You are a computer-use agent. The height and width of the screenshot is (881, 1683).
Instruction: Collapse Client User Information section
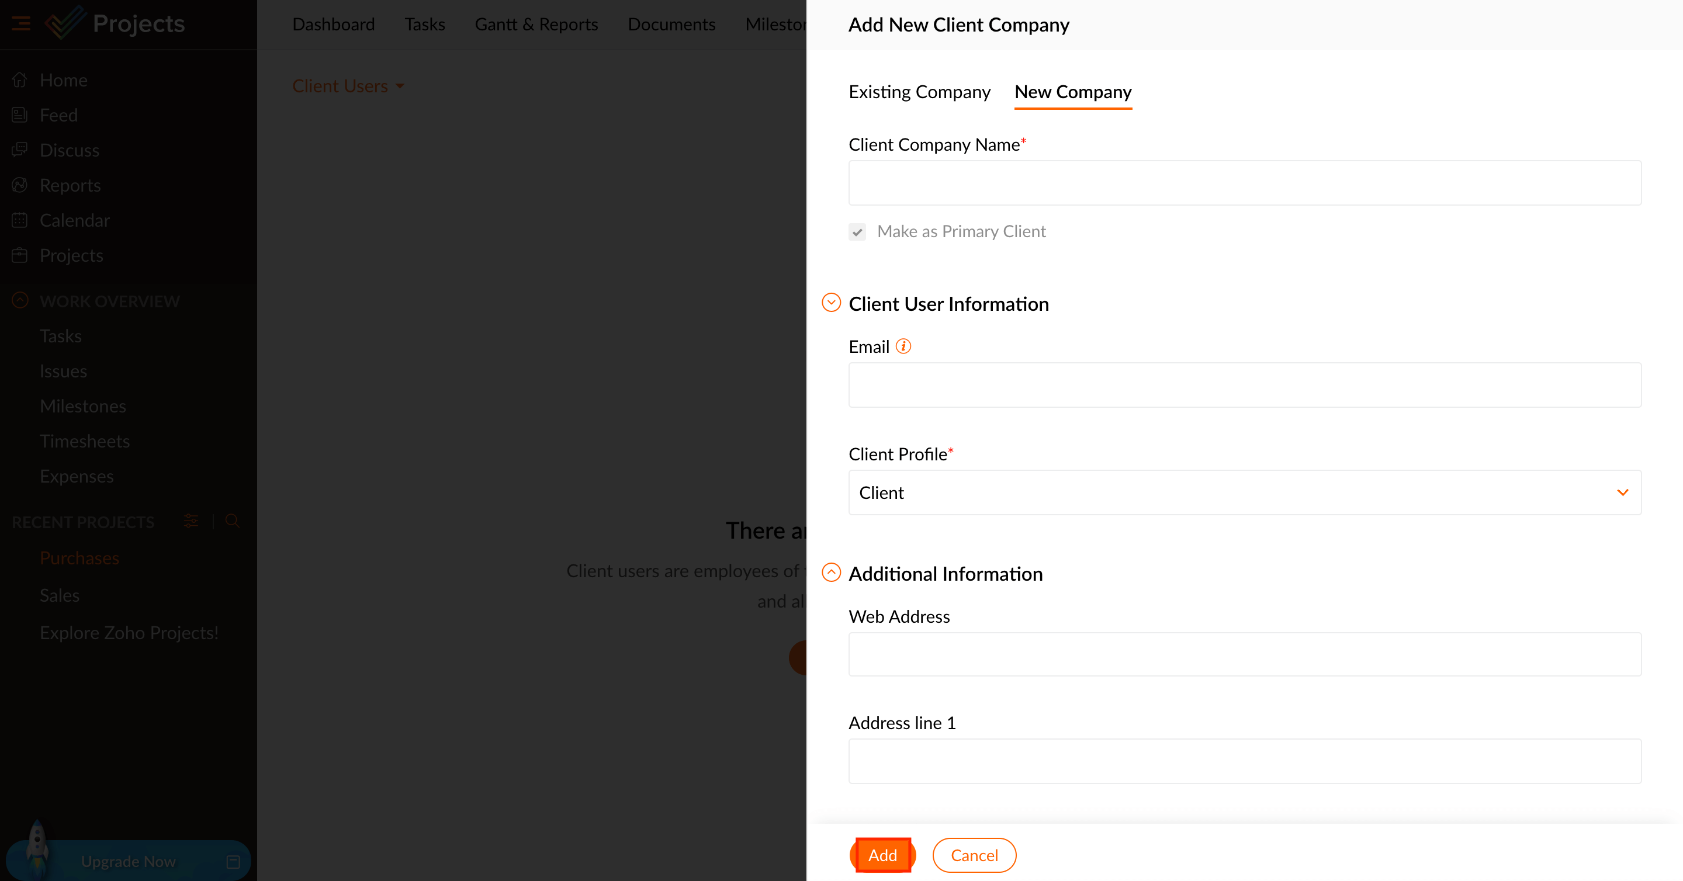click(x=831, y=303)
